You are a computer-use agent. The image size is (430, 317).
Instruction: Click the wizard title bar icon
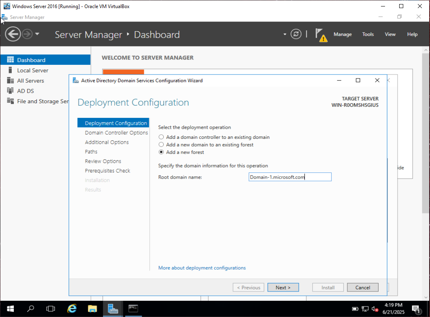[75, 81]
